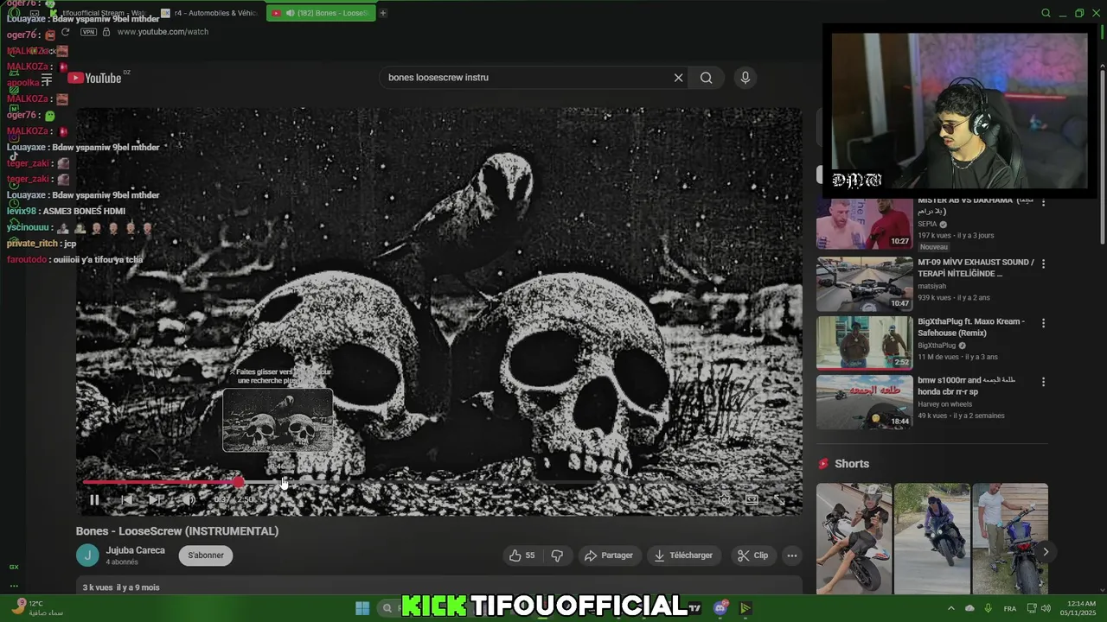Share the video via Partager

pyautogui.click(x=609, y=555)
